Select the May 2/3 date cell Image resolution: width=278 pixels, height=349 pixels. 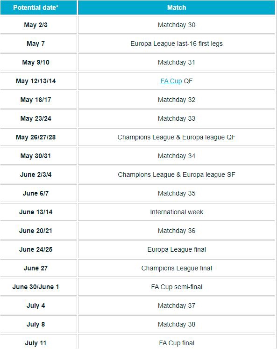pos(38,25)
